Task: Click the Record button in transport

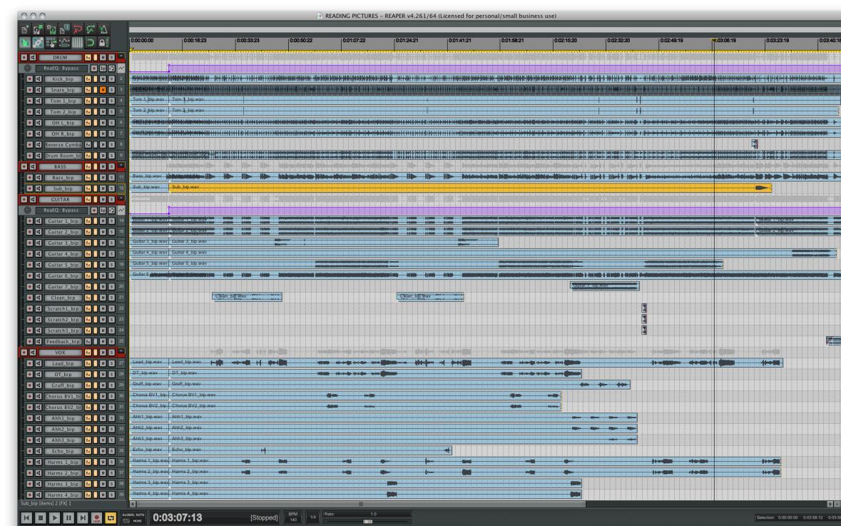Action: (96, 518)
